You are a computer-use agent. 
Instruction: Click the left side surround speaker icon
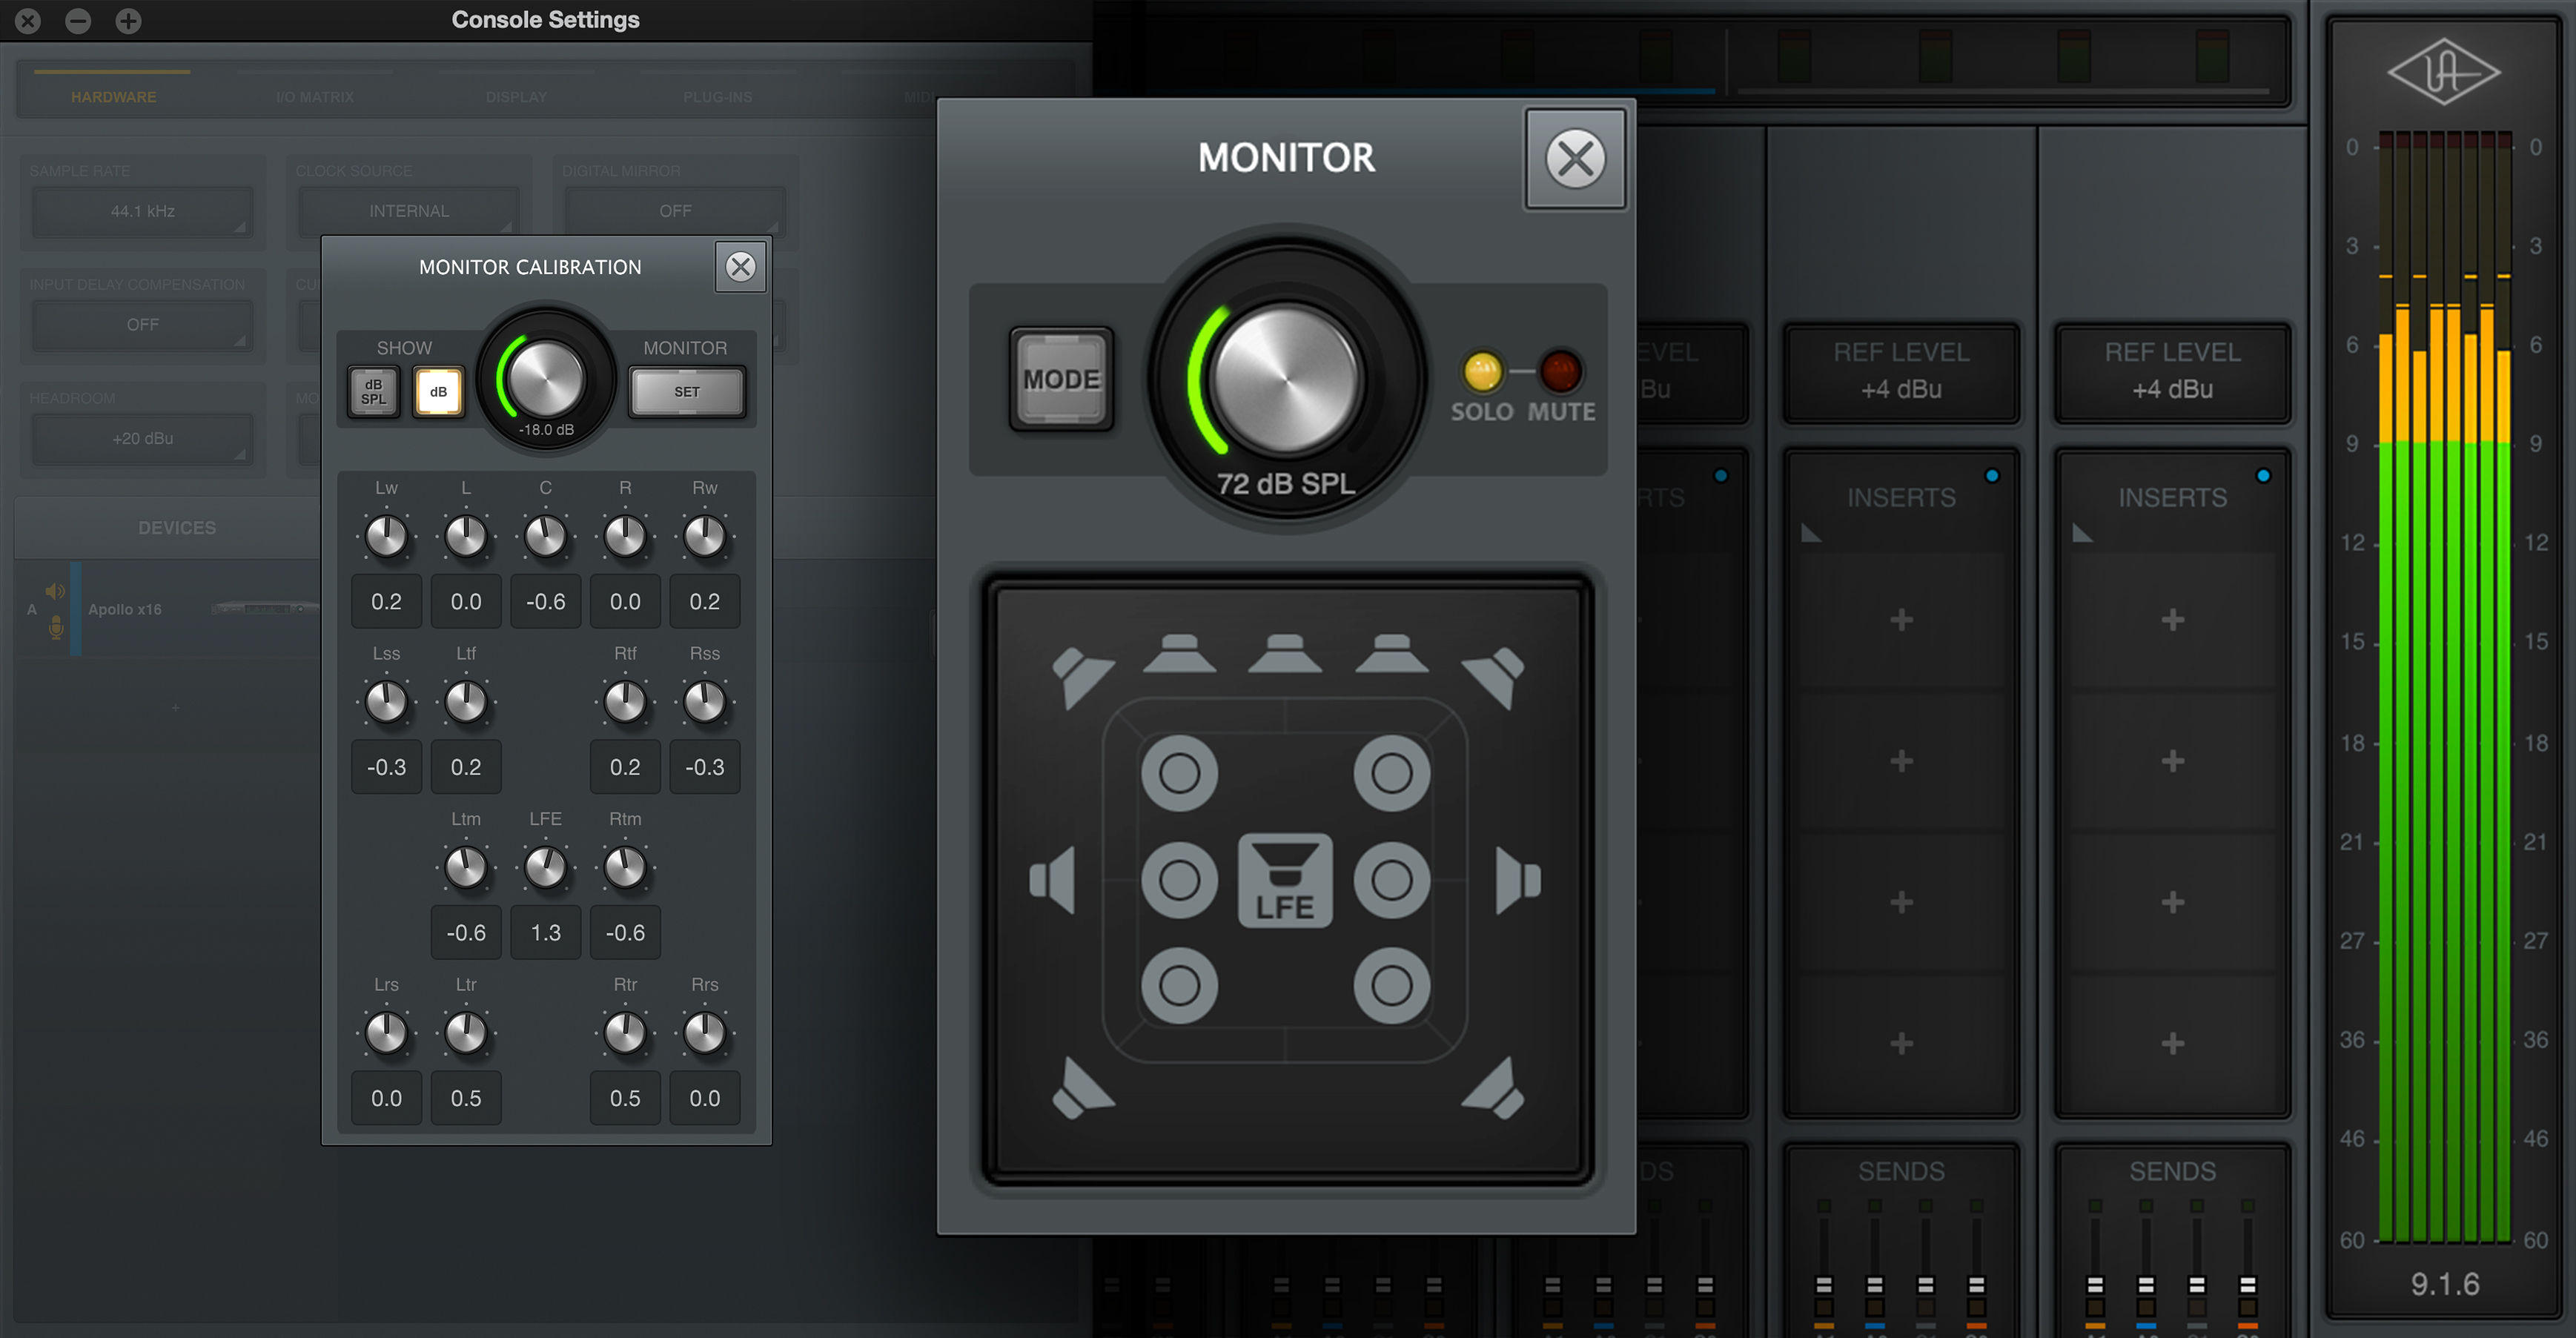1054,880
